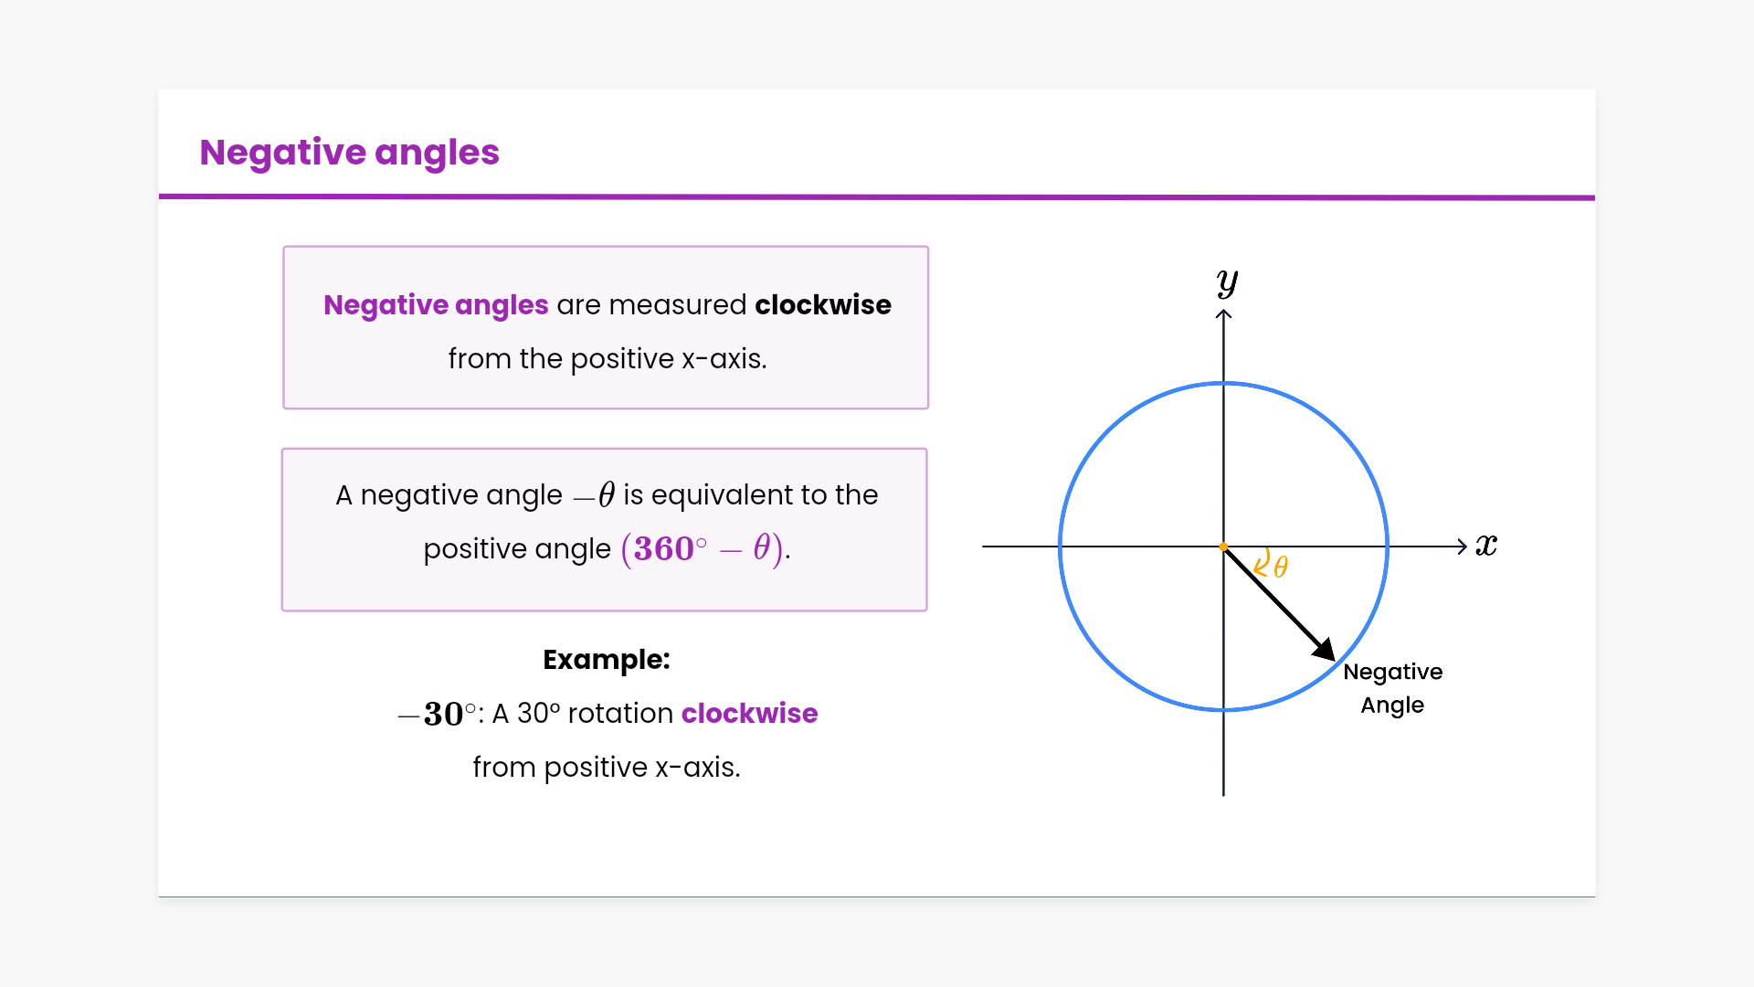Screen dimensions: 1754x987
Task: Click the "Negative Angle" diagram label
Action: 1392,688
